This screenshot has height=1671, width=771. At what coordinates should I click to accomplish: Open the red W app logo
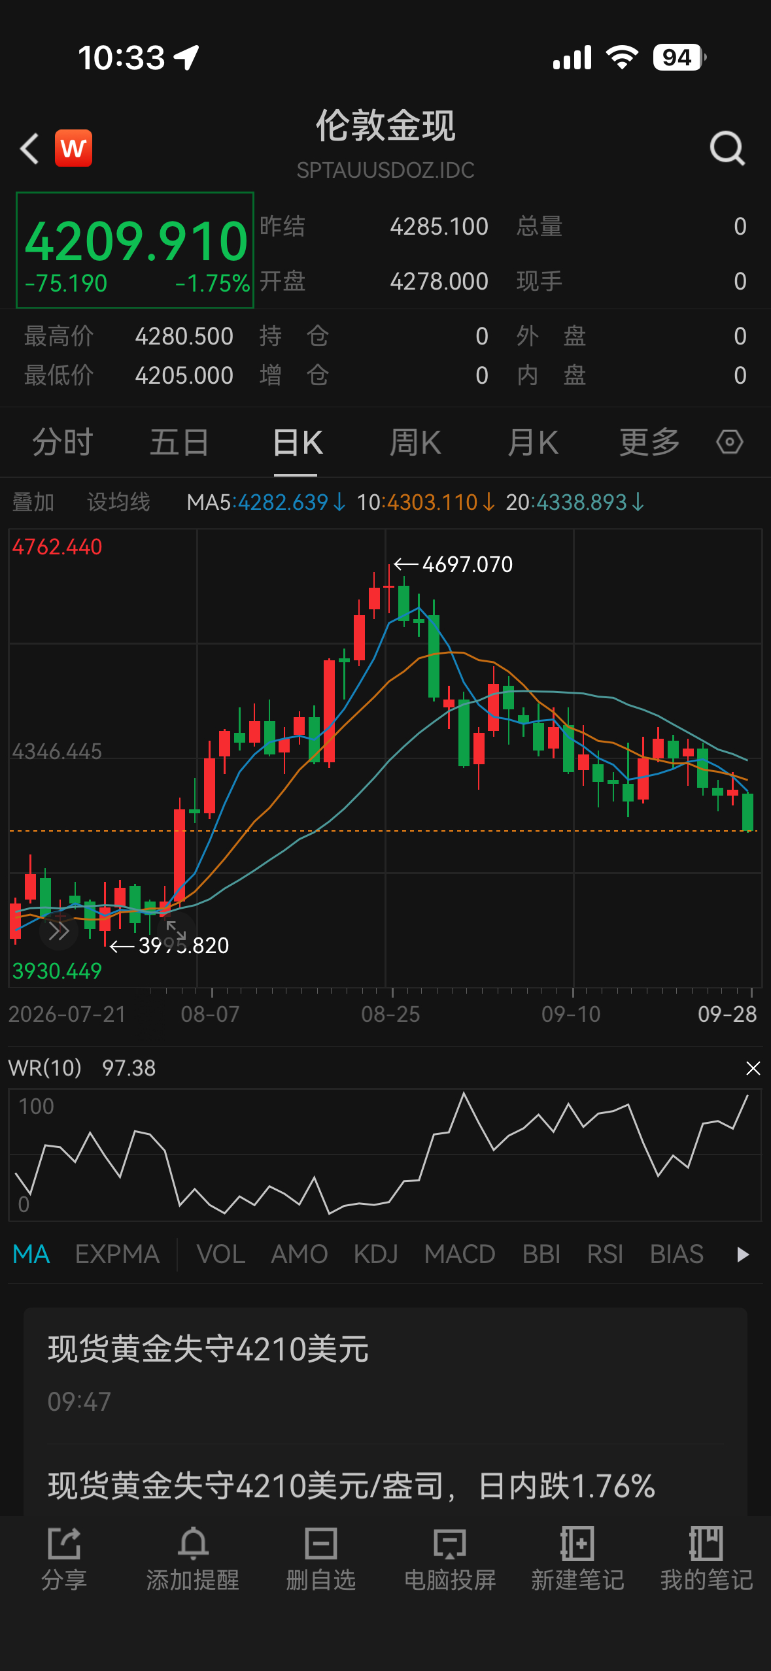[73, 148]
